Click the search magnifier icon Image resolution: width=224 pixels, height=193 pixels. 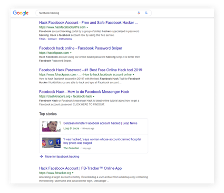pyautogui.click(x=146, y=13)
